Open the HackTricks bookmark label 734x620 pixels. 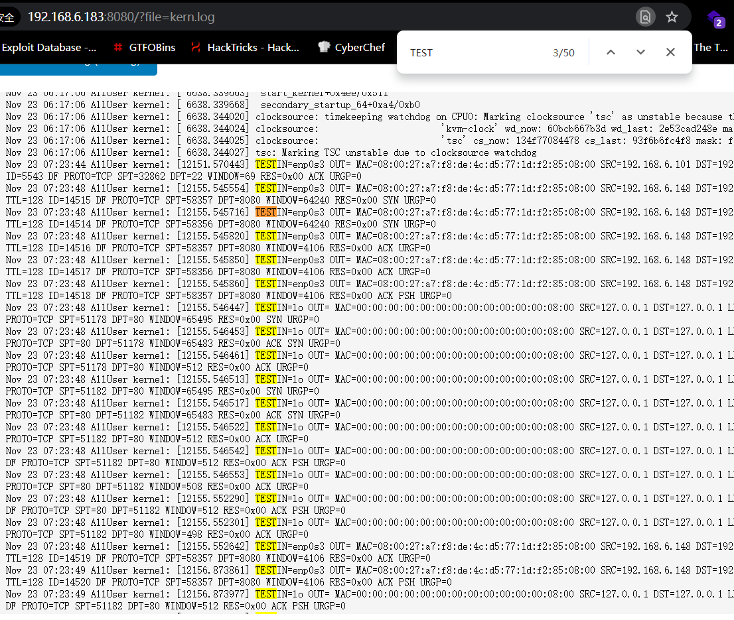[253, 47]
